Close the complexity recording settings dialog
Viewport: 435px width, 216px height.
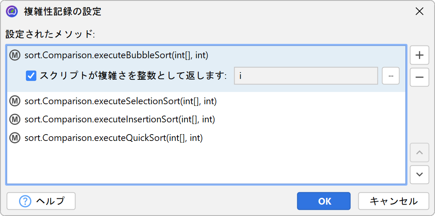[419, 11]
